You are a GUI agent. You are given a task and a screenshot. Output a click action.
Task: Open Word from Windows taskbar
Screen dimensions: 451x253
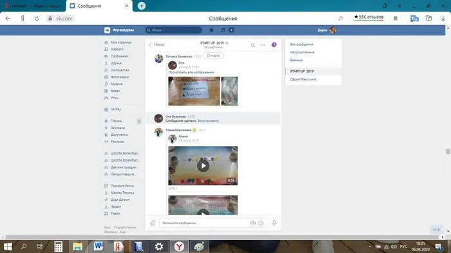pos(98,247)
